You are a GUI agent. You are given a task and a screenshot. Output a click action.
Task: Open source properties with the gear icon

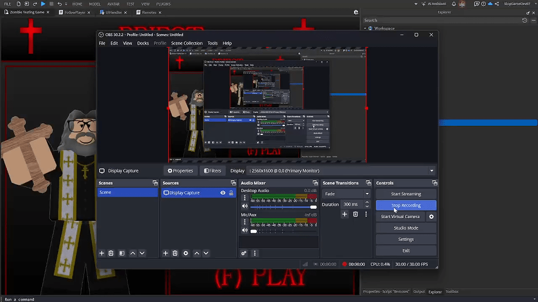185,253
